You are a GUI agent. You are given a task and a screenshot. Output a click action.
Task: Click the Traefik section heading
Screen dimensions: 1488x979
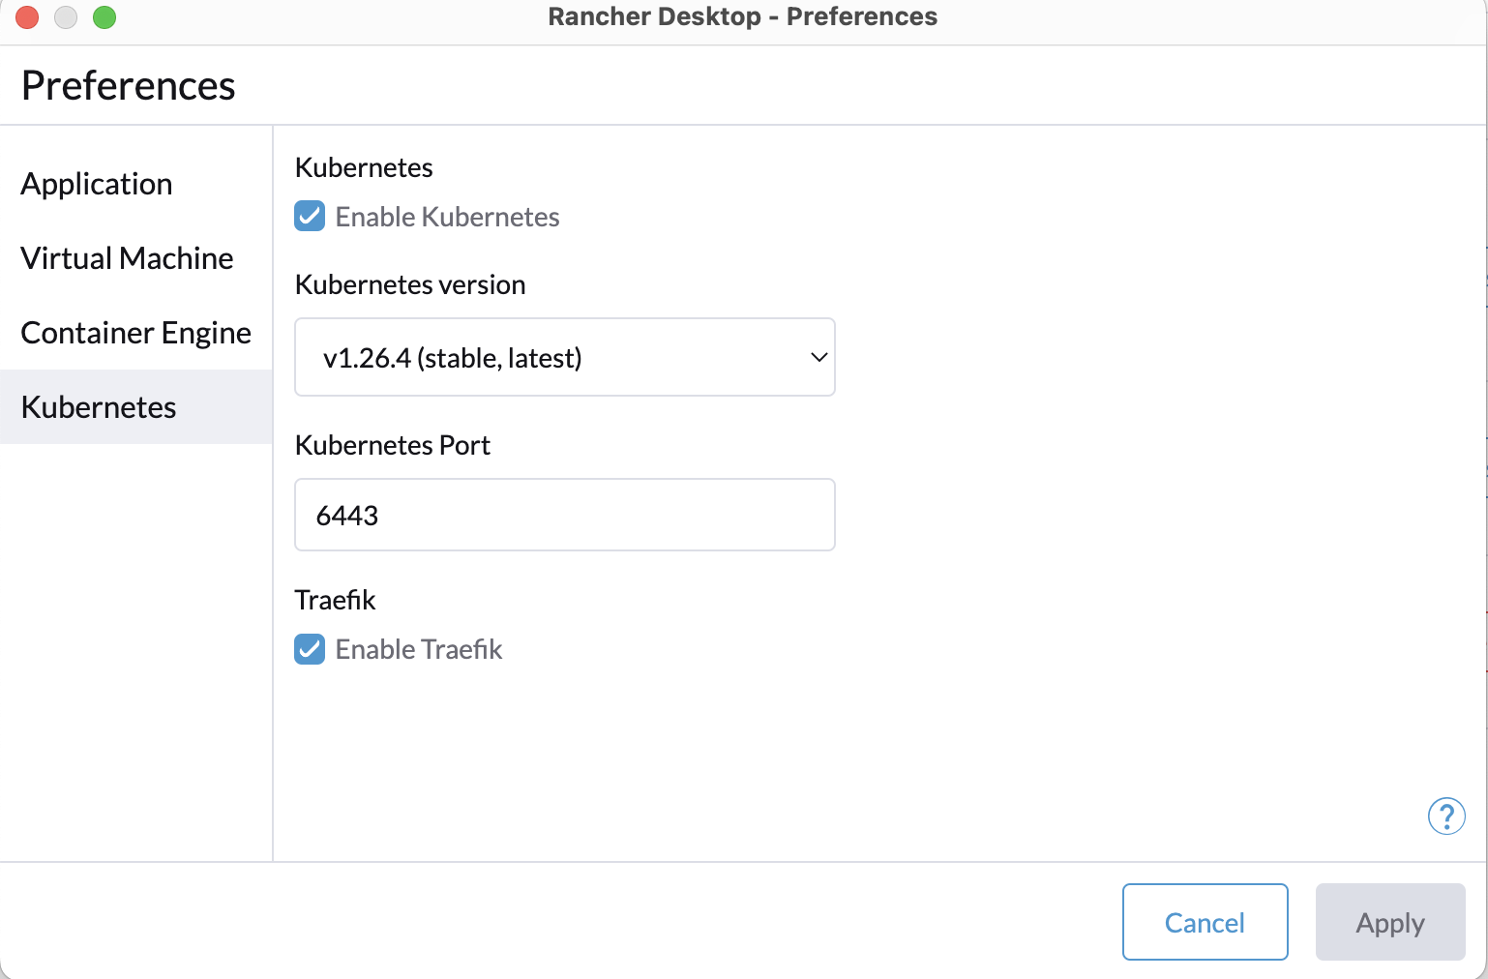[335, 600]
